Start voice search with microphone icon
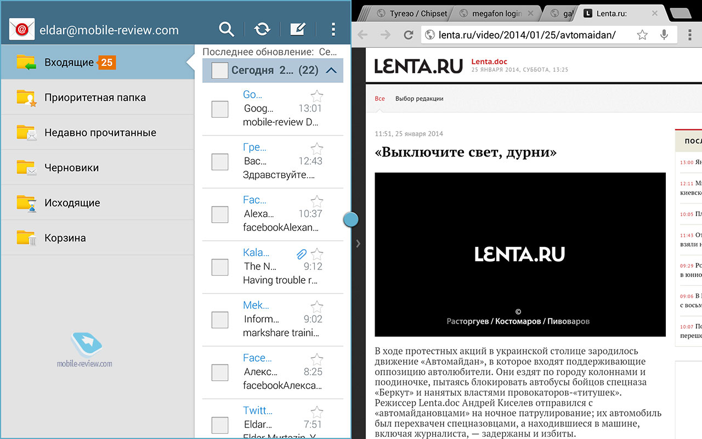Screen dimensions: 702x439 pyautogui.click(x=664, y=35)
